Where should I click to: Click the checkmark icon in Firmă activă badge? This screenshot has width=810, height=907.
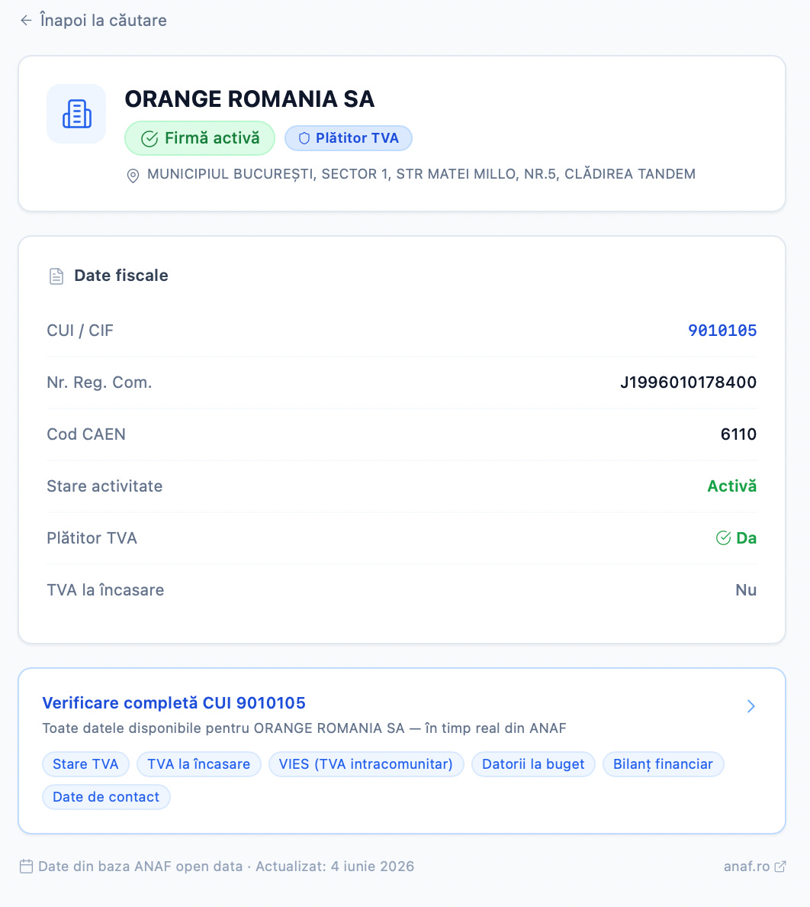pyautogui.click(x=149, y=139)
